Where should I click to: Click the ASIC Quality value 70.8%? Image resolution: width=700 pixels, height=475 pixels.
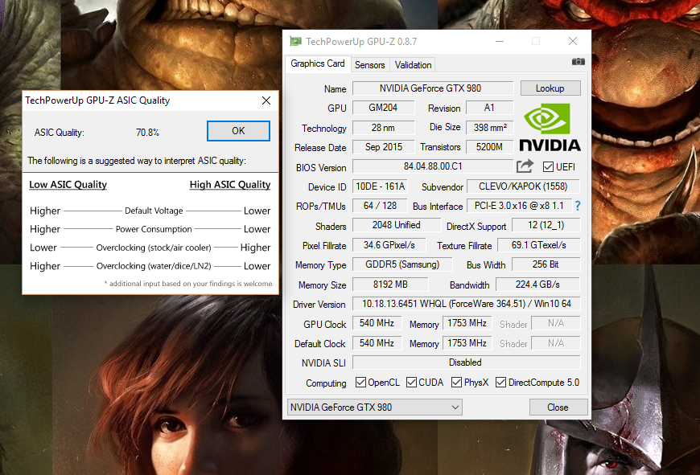[148, 133]
